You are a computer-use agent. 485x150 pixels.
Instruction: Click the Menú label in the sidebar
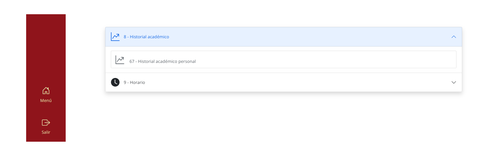coord(46,100)
